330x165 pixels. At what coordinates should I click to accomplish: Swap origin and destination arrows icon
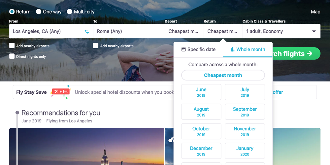point(87,32)
